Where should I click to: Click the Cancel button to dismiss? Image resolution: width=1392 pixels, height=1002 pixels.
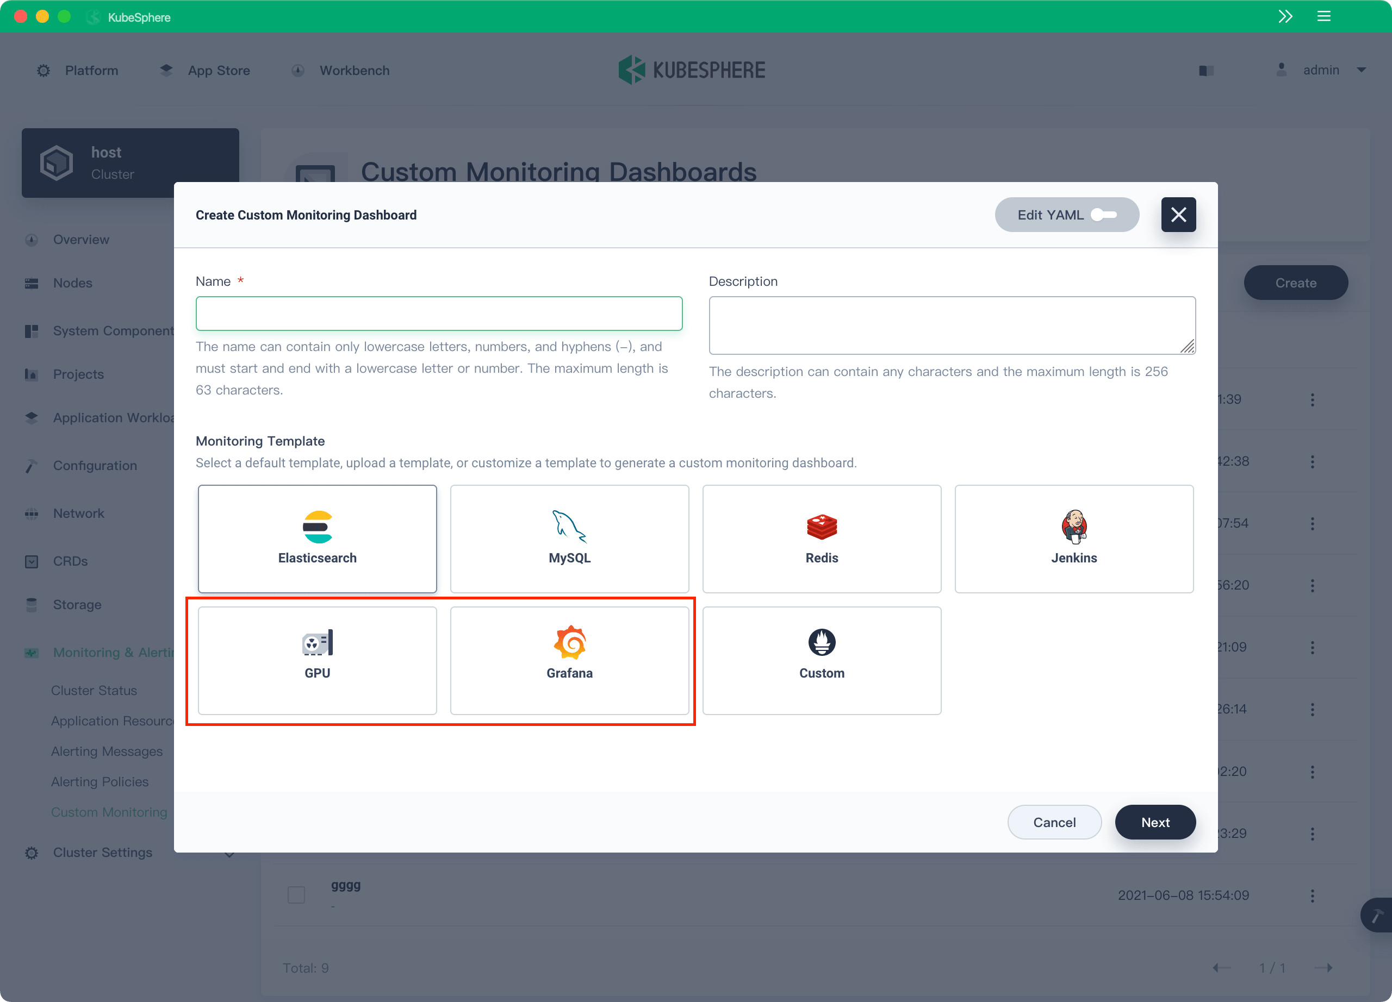[x=1054, y=822]
